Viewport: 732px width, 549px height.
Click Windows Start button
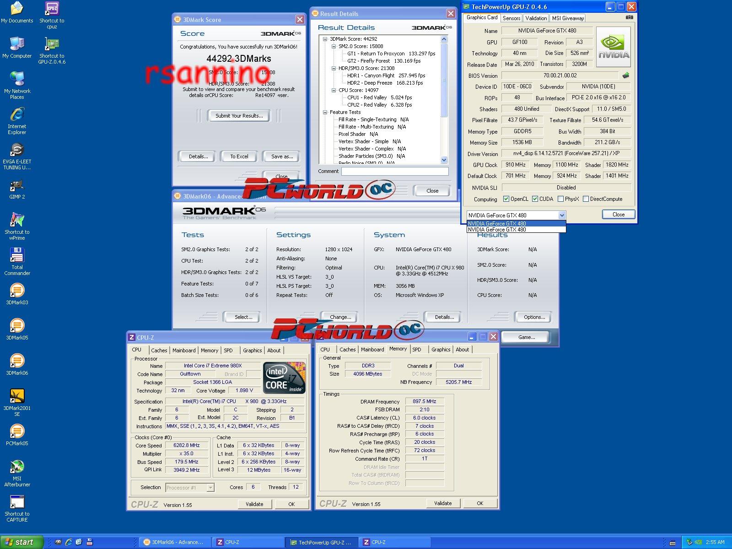[22, 542]
